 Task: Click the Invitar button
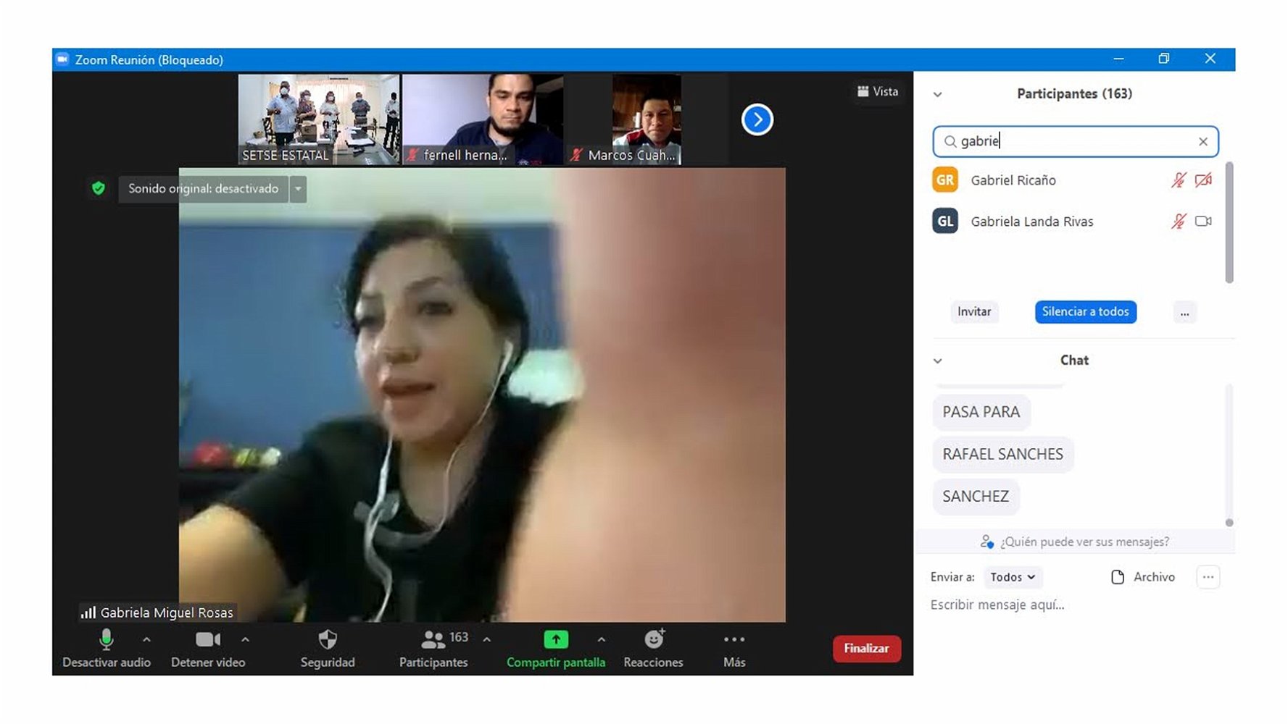click(974, 311)
